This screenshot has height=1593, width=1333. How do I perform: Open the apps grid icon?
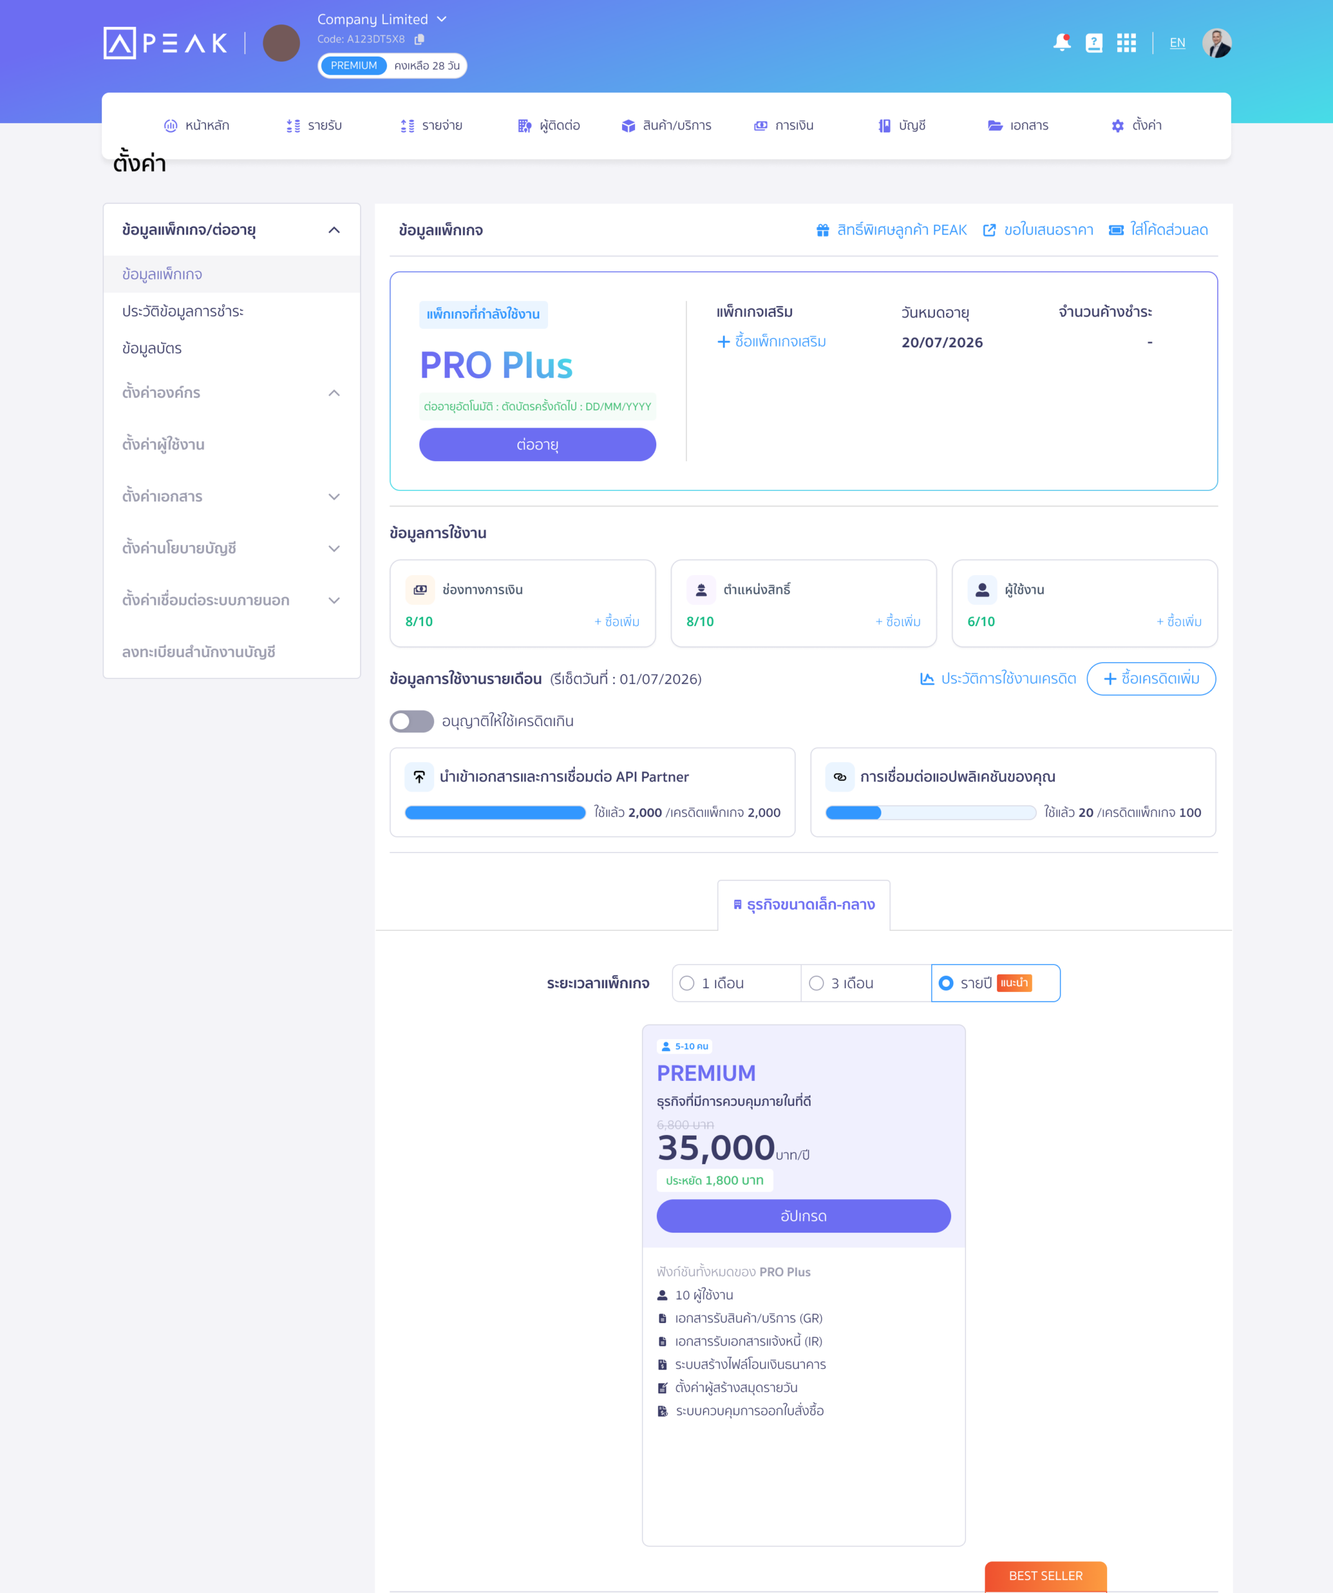pyautogui.click(x=1126, y=42)
